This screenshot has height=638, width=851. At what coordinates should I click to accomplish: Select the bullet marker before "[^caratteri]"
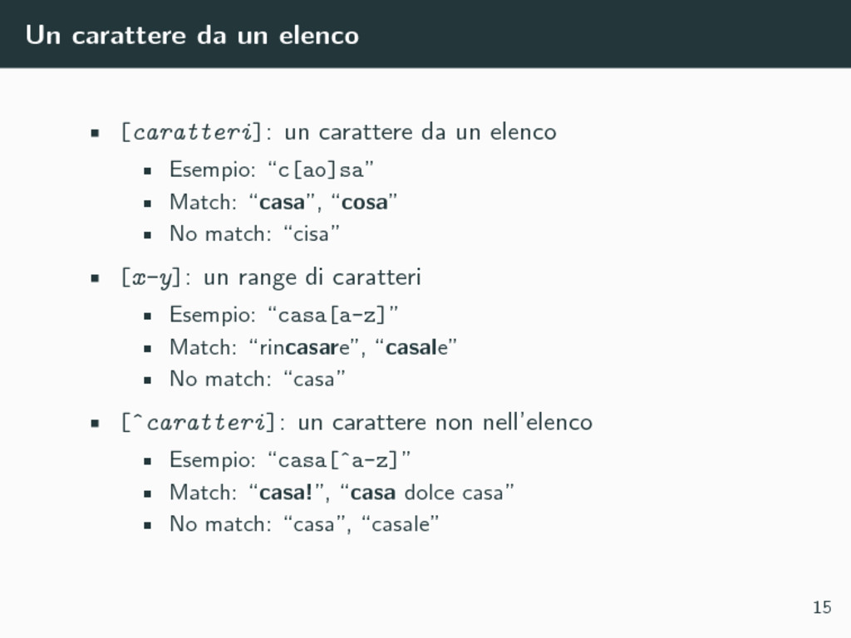[95, 423]
